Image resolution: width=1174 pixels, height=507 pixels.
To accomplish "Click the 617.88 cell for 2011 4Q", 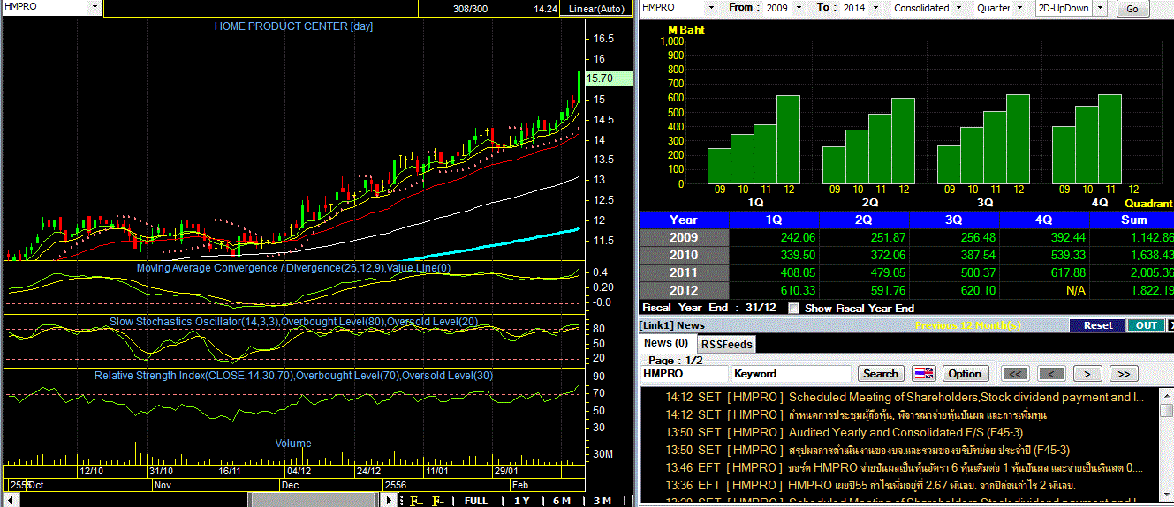I will pyautogui.click(x=1044, y=272).
